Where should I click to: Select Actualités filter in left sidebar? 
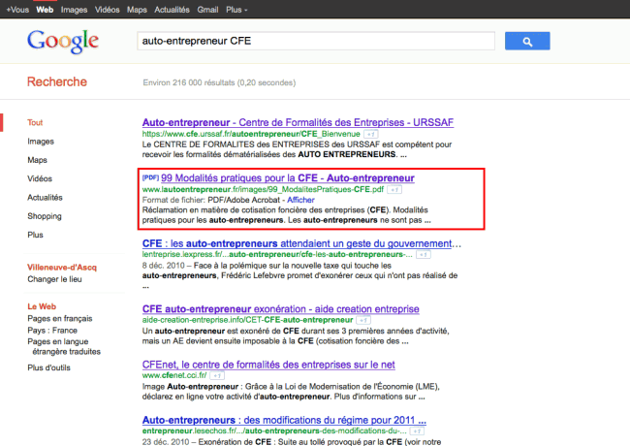pos(45,197)
